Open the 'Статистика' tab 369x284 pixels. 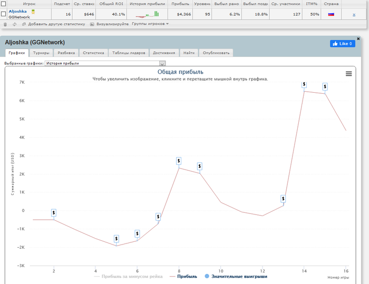point(93,53)
